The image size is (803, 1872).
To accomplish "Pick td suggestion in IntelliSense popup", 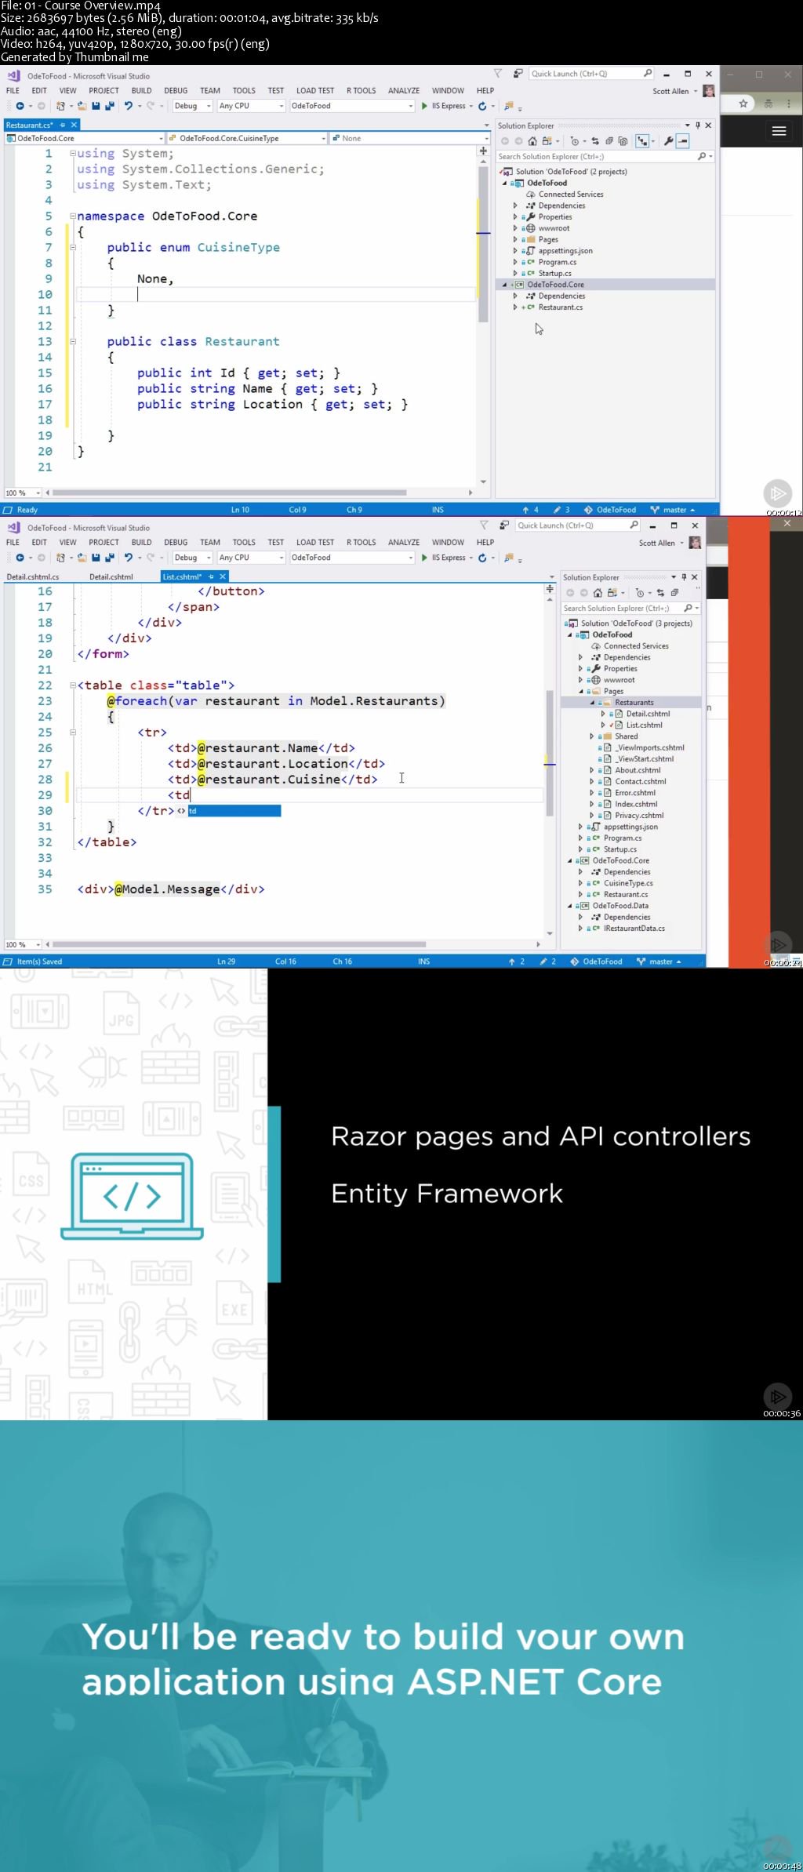I will click(x=234, y=811).
